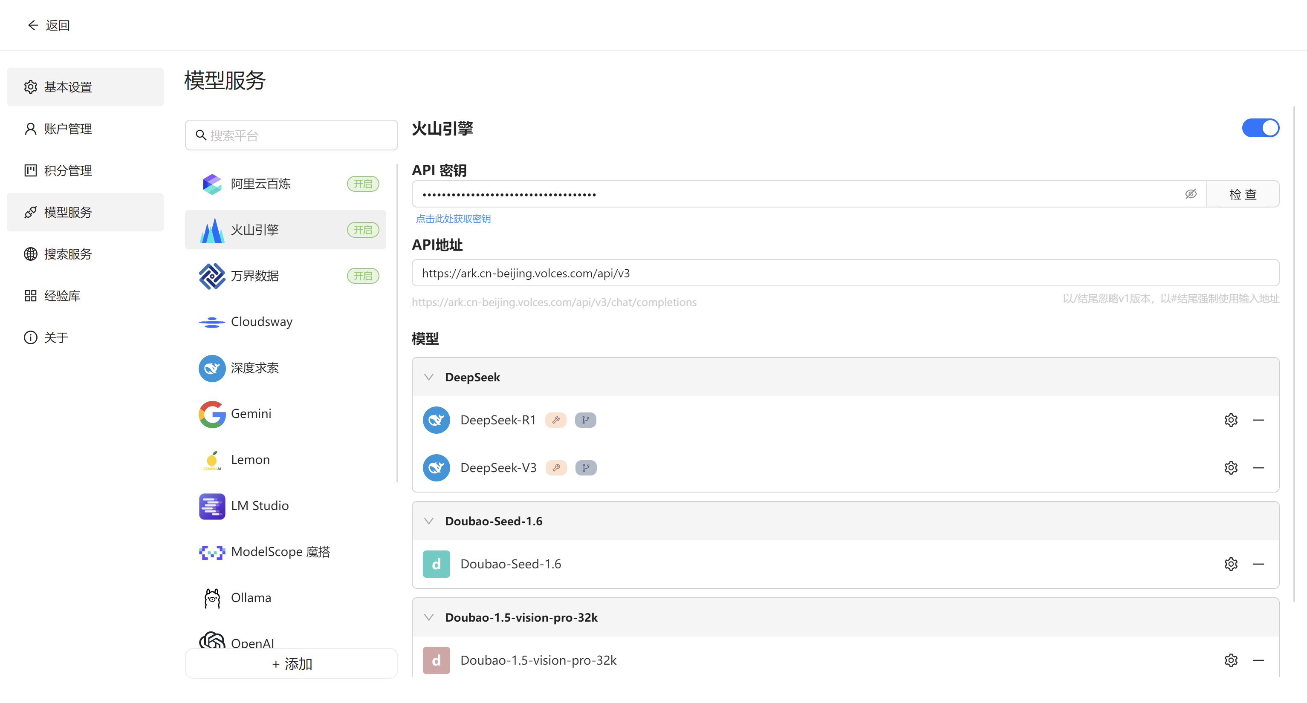Remove DeepSeek-V3 with minus icon
The width and height of the screenshot is (1307, 703).
[1258, 468]
